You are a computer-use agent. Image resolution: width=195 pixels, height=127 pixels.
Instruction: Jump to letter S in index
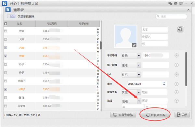coord(98,87)
